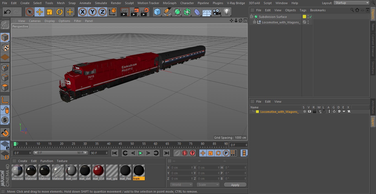Viewport: 376px width, 194px height.
Task: Toggle X axis lock
Action: tap(82, 12)
